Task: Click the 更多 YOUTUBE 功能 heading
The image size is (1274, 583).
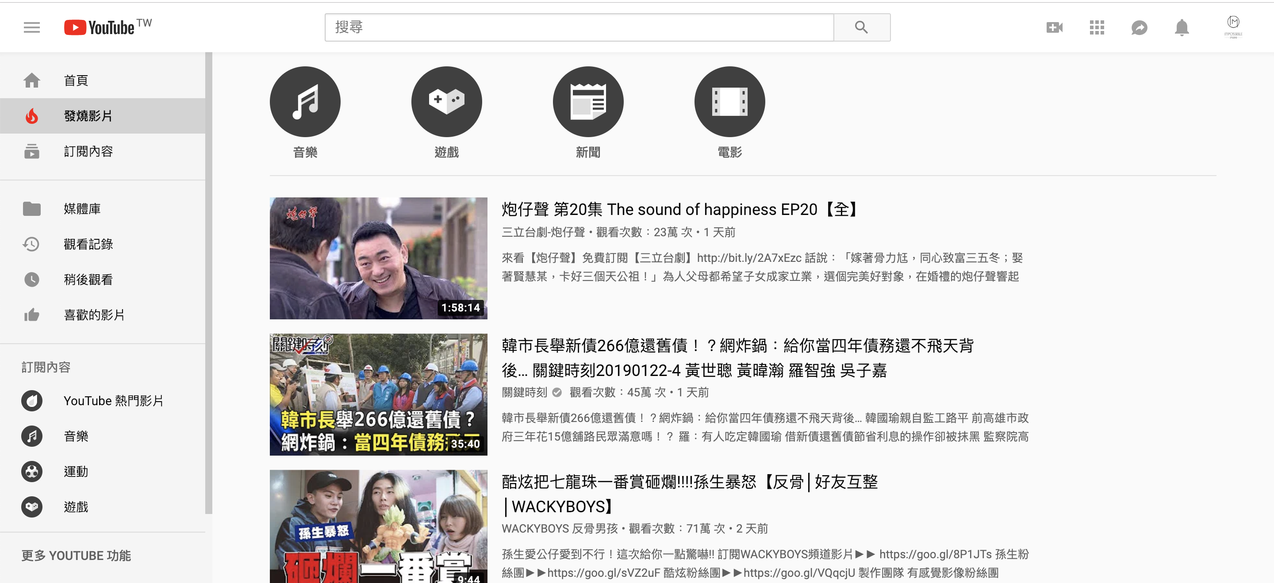Action: [76, 556]
